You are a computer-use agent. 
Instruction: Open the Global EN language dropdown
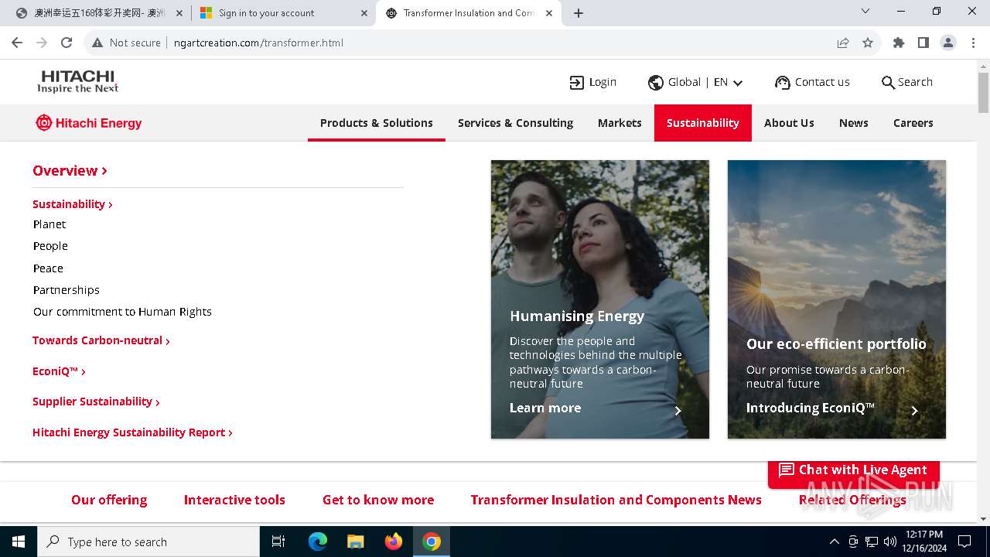695,82
